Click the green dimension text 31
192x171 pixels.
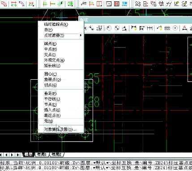point(93,125)
